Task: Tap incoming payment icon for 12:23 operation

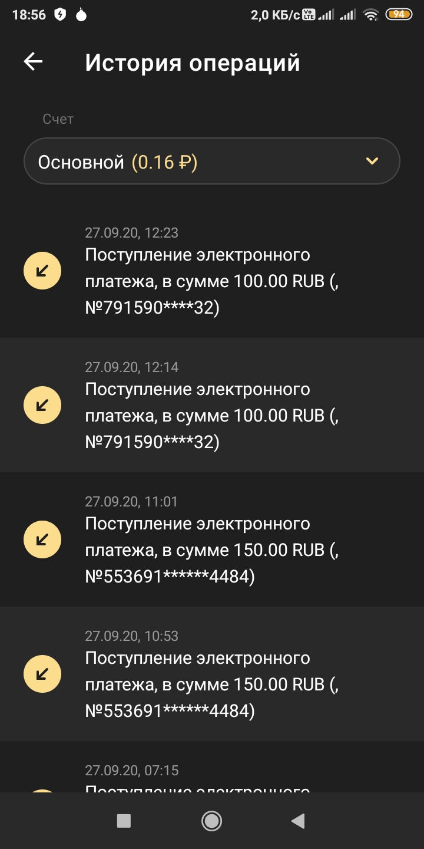Action: [42, 271]
